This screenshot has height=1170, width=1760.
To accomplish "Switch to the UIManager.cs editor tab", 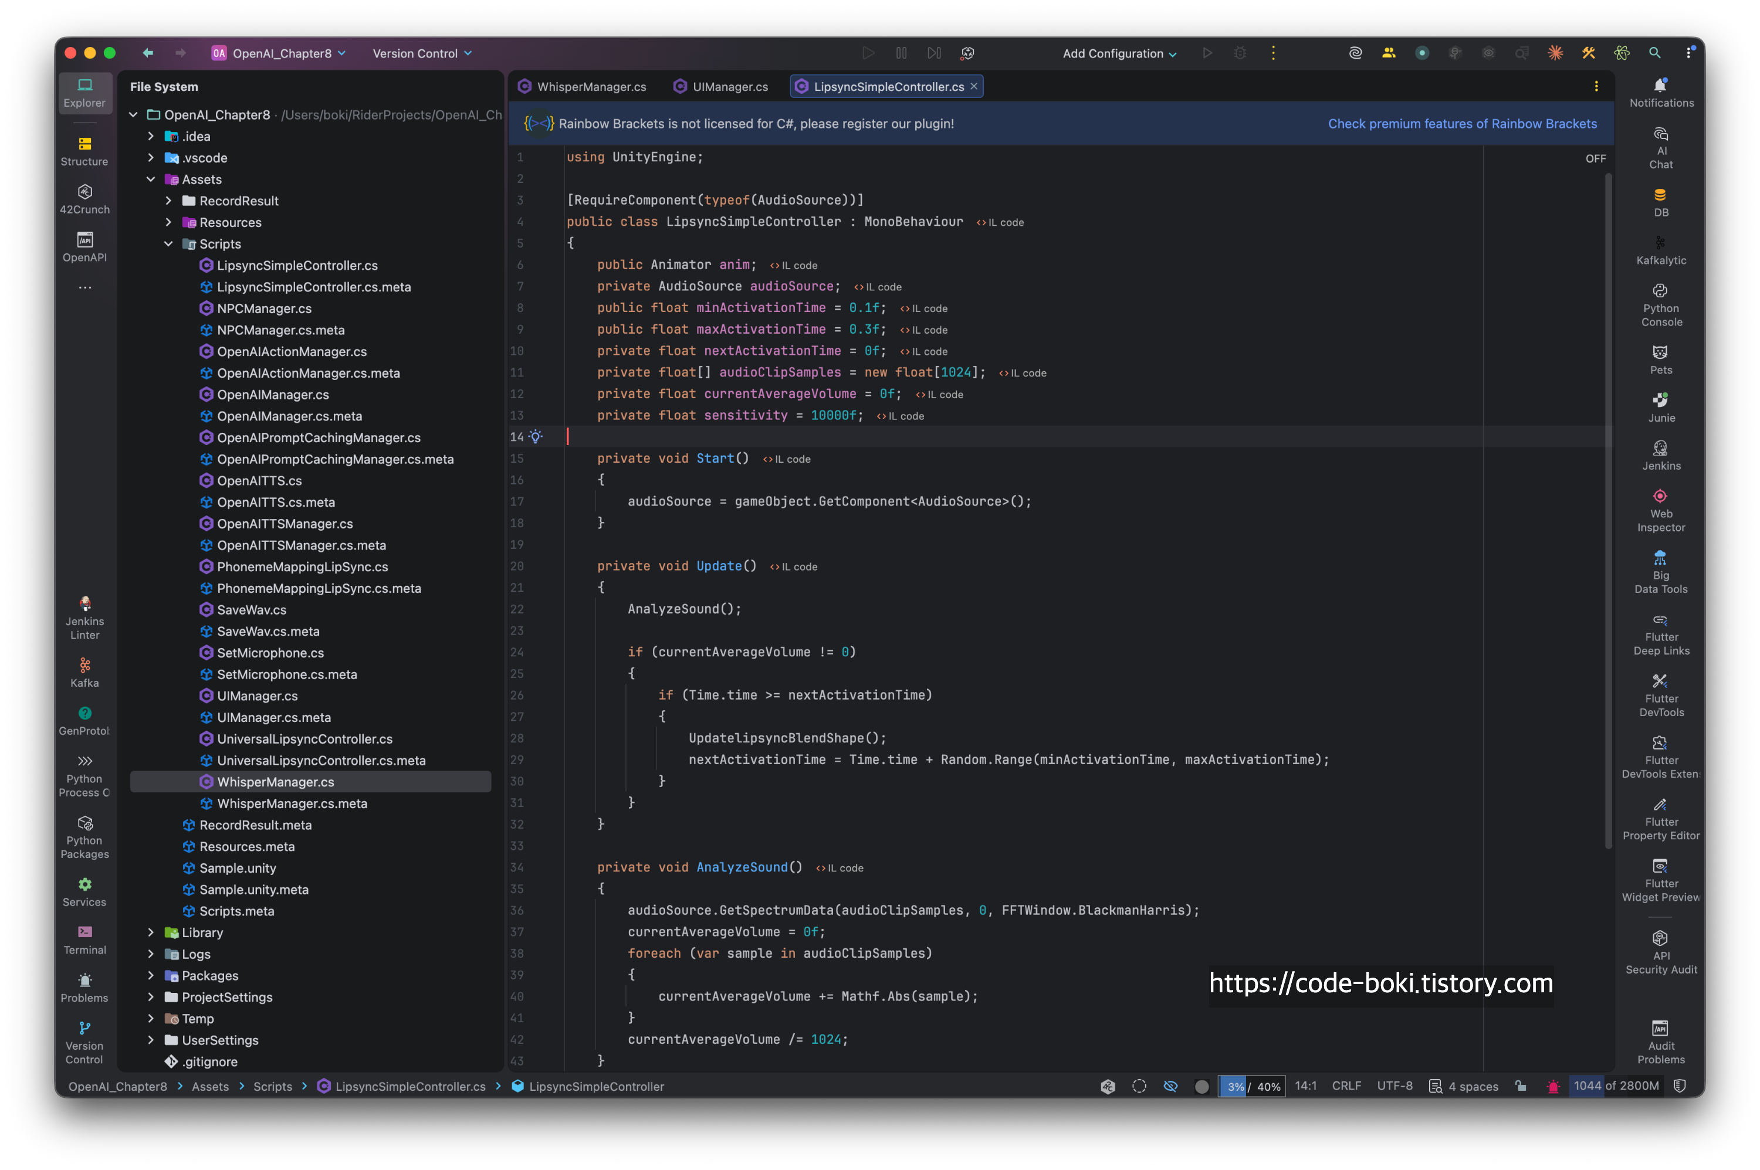I will coord(720,87).
